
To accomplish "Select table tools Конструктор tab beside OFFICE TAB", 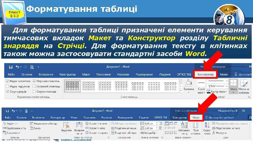I will click(205, 74).
